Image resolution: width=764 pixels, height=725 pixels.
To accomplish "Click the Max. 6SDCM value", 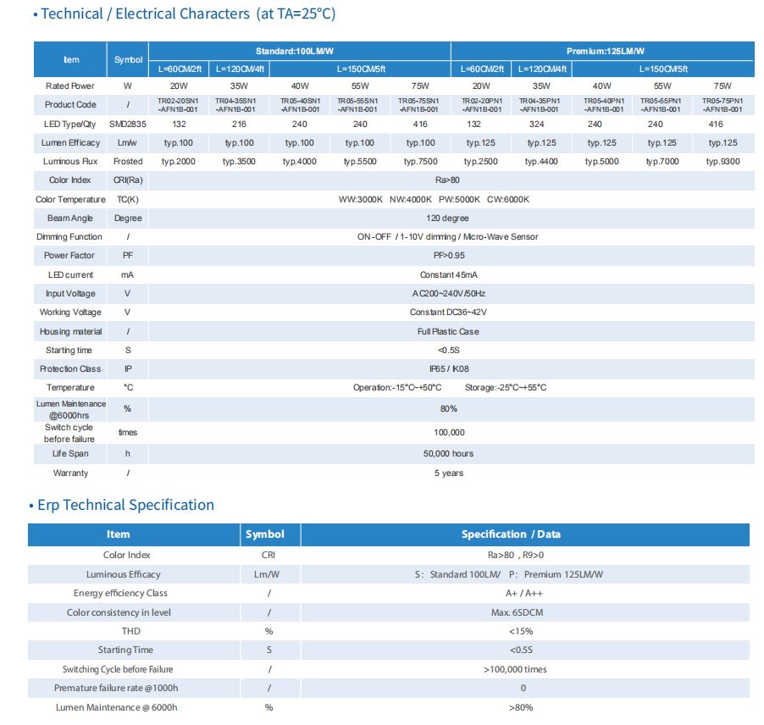I will [523, 612].
